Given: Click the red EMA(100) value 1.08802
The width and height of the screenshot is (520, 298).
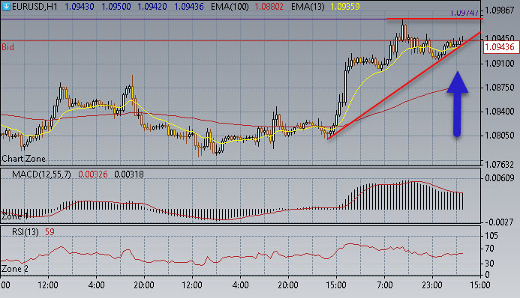Looking at the screenshot, I should 269,6.
